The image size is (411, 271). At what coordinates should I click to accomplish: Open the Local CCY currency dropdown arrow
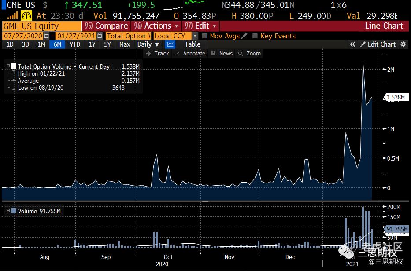click(195, 36)
